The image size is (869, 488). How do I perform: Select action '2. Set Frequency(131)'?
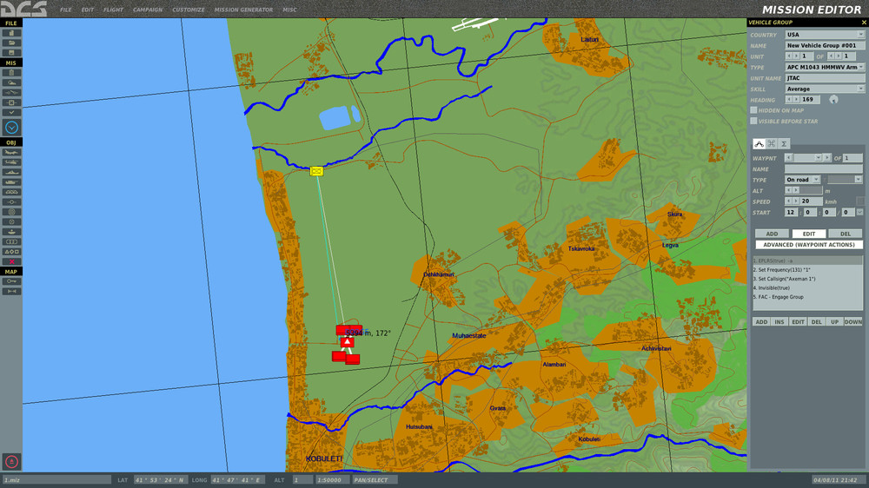807,270
